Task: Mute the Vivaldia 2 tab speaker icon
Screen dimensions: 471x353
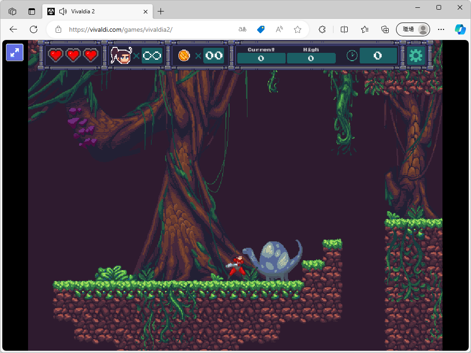Action: click(x=63, y=11)
